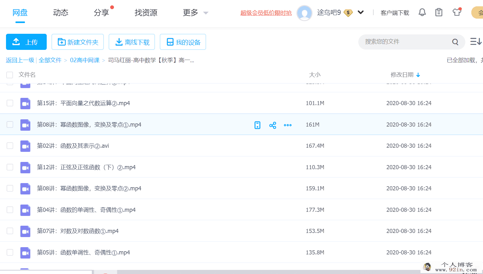Open the notifications bell icon
Screen dimensions: 483x274
422,12
